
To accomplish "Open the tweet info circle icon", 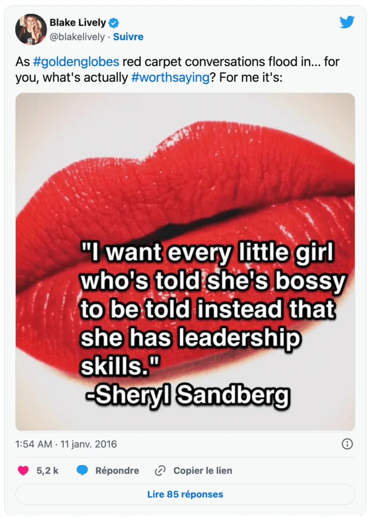I will click(347, 444).
